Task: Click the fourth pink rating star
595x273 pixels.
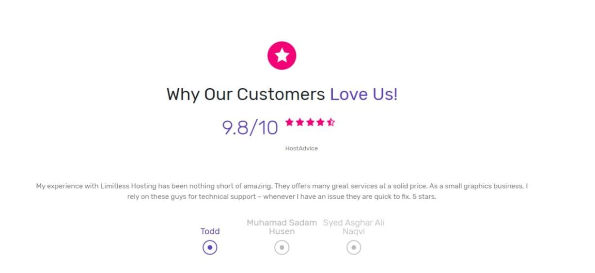Action: [x=320, y=122]
